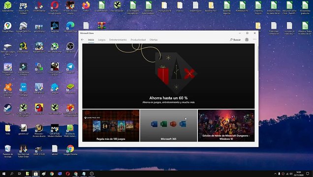Image resolution: width=313 pixels, height=177 pixels.
Task: Open BlueStacks Multi-Instance shortcut
Action: [70, 131]
